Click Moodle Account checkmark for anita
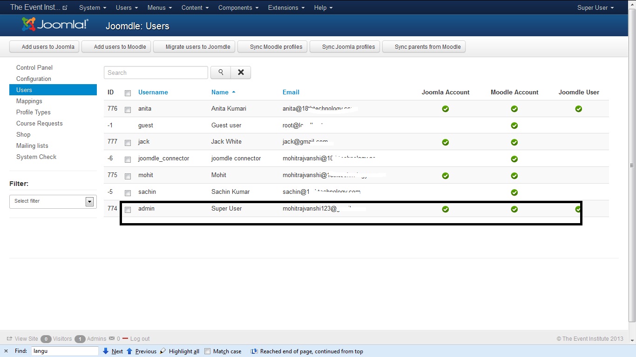636x357 pixels. [x=514, y=109]
